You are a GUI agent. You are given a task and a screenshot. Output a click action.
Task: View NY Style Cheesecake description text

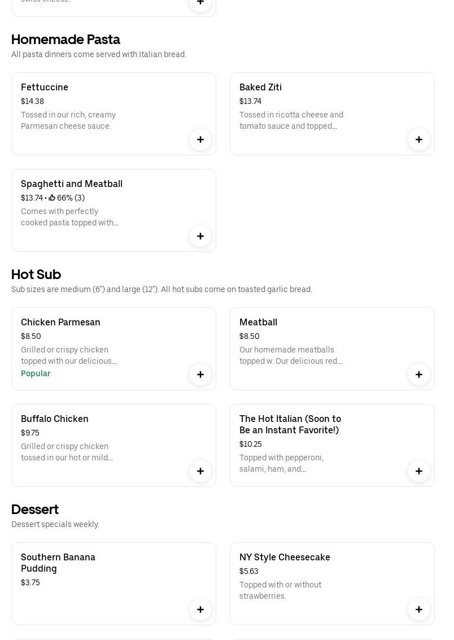tap(280, 590)
